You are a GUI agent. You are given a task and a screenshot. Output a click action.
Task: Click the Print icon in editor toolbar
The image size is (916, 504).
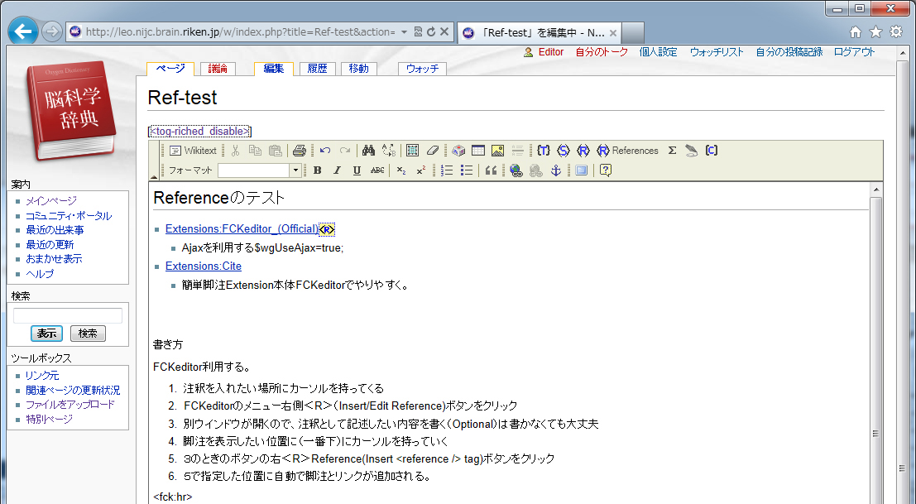tap(300, 151)
